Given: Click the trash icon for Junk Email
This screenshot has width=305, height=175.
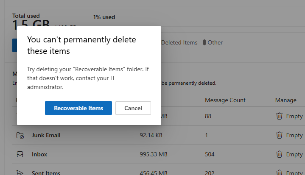Looking at the screenshot, I should pyautogui.click(x=279, y=135).
